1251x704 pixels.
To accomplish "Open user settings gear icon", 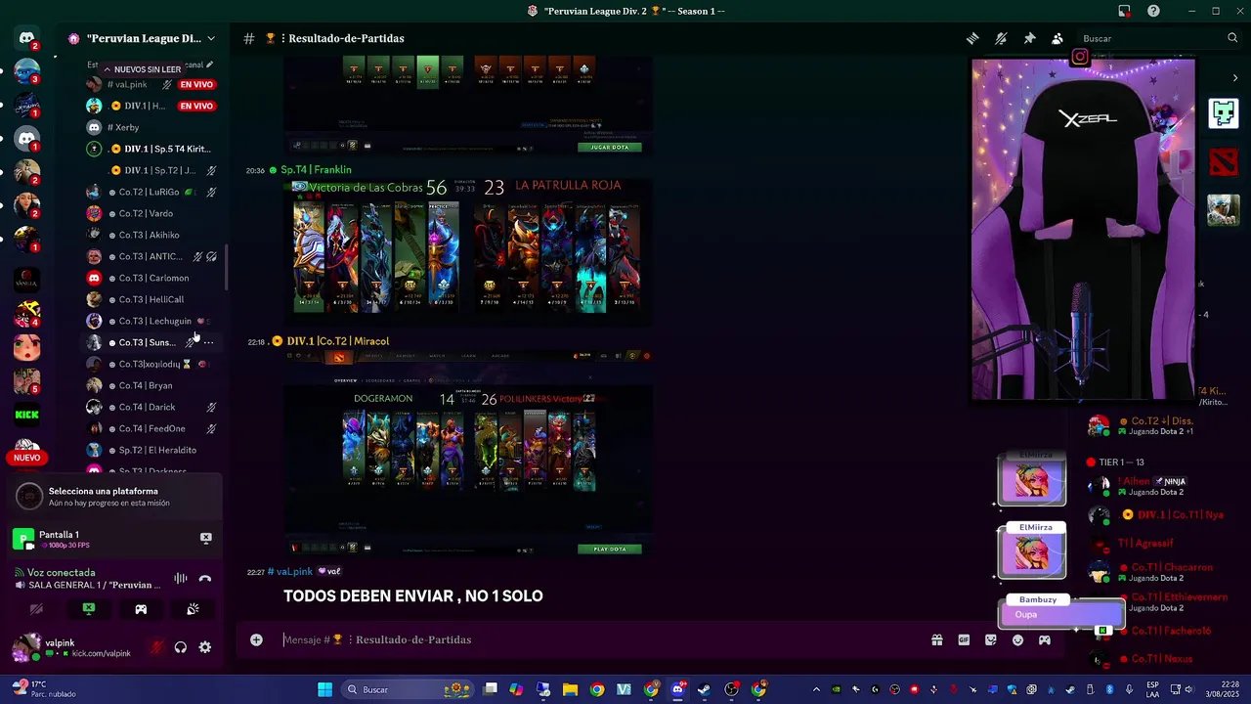I will 205,647.
